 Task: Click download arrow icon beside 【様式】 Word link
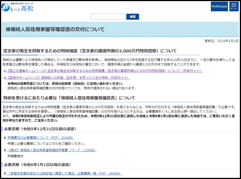pos(5,150)
